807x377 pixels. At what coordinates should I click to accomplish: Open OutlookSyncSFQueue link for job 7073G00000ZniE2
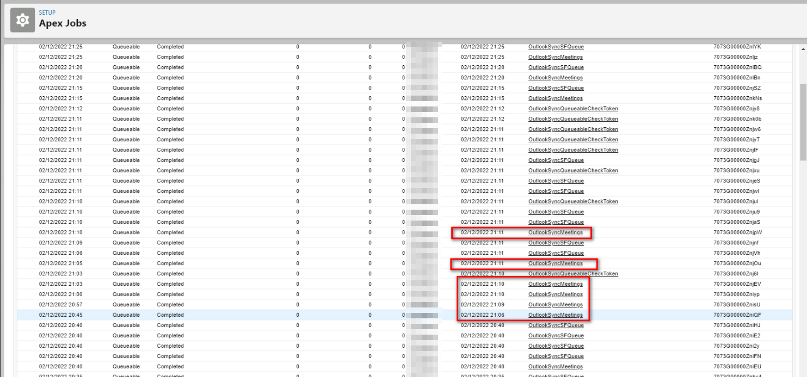pos(556,336)
